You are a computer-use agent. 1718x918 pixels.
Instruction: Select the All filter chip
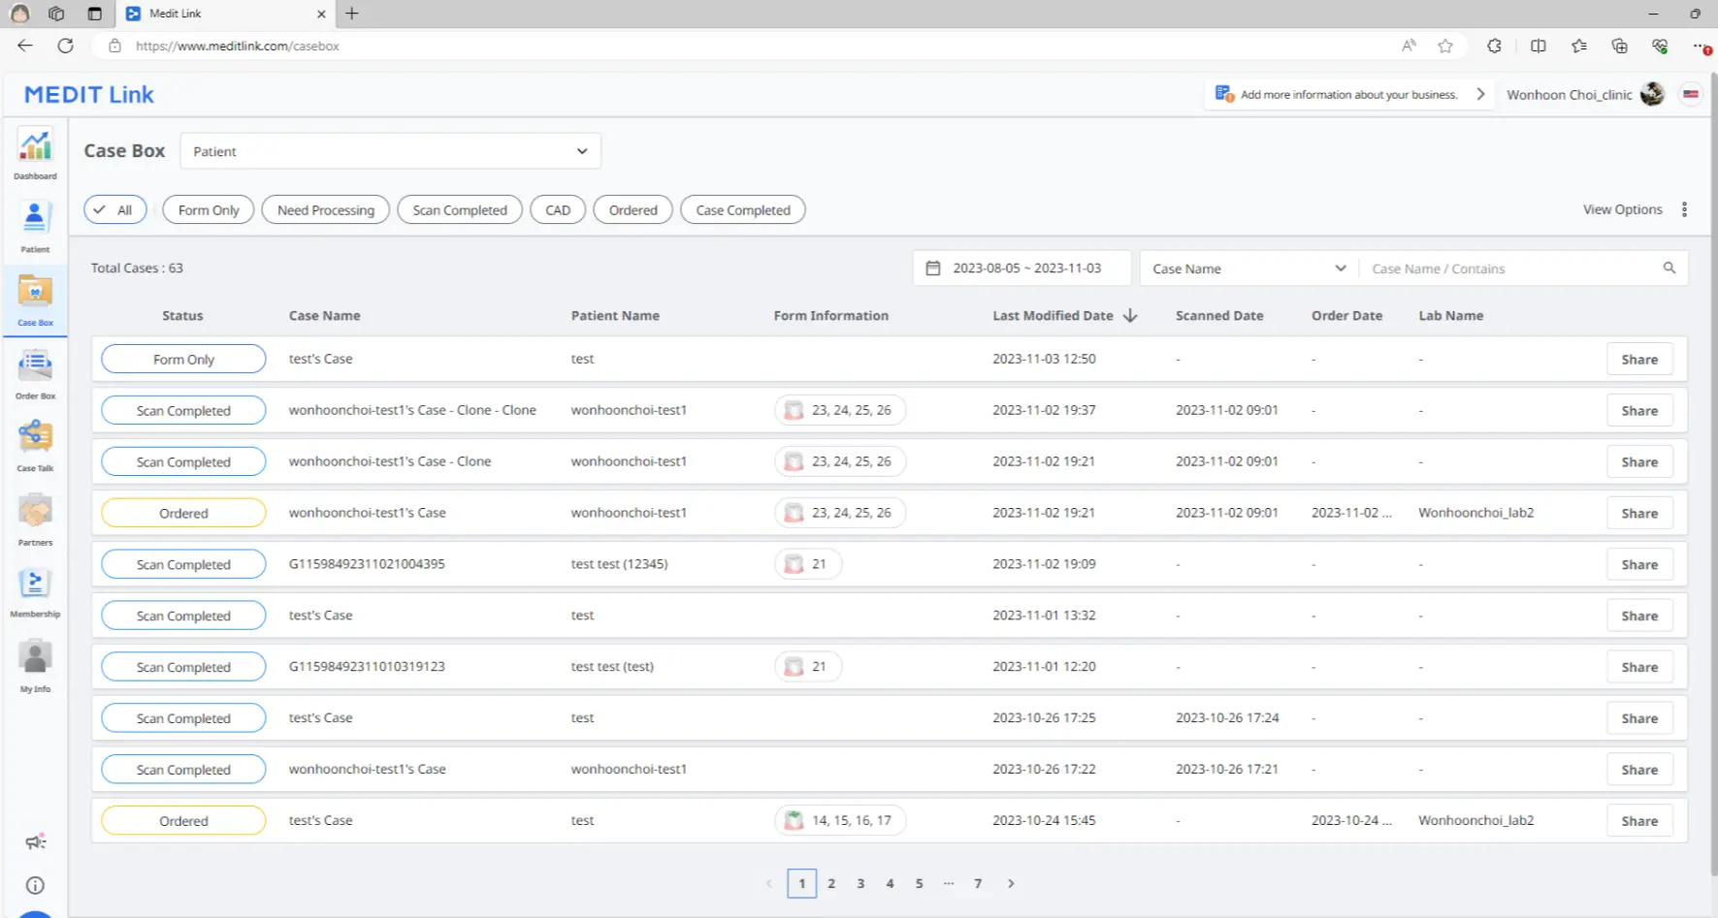[x=115, y=209]
